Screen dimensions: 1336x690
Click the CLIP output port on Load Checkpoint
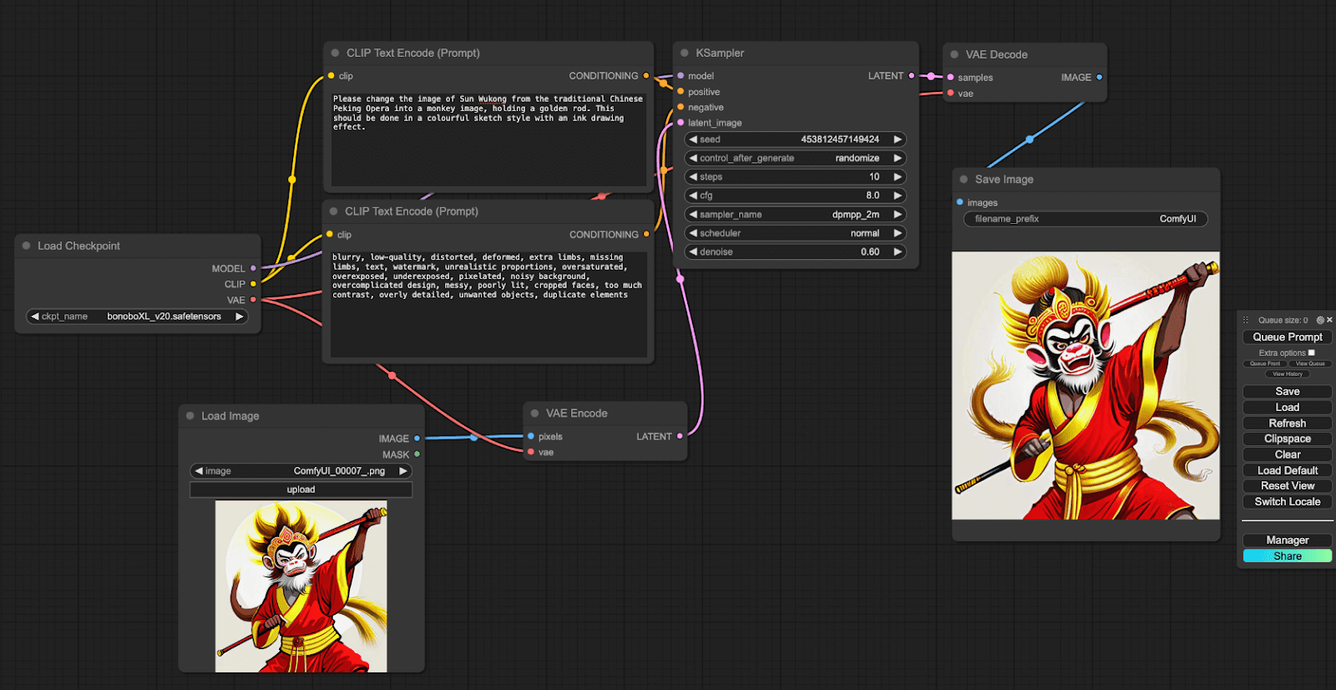click(x=253, y=284)
